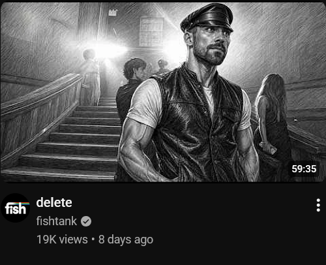Click the "19K views" text
This screenshot has width=326, height=265.
click(x=62, y=240)
